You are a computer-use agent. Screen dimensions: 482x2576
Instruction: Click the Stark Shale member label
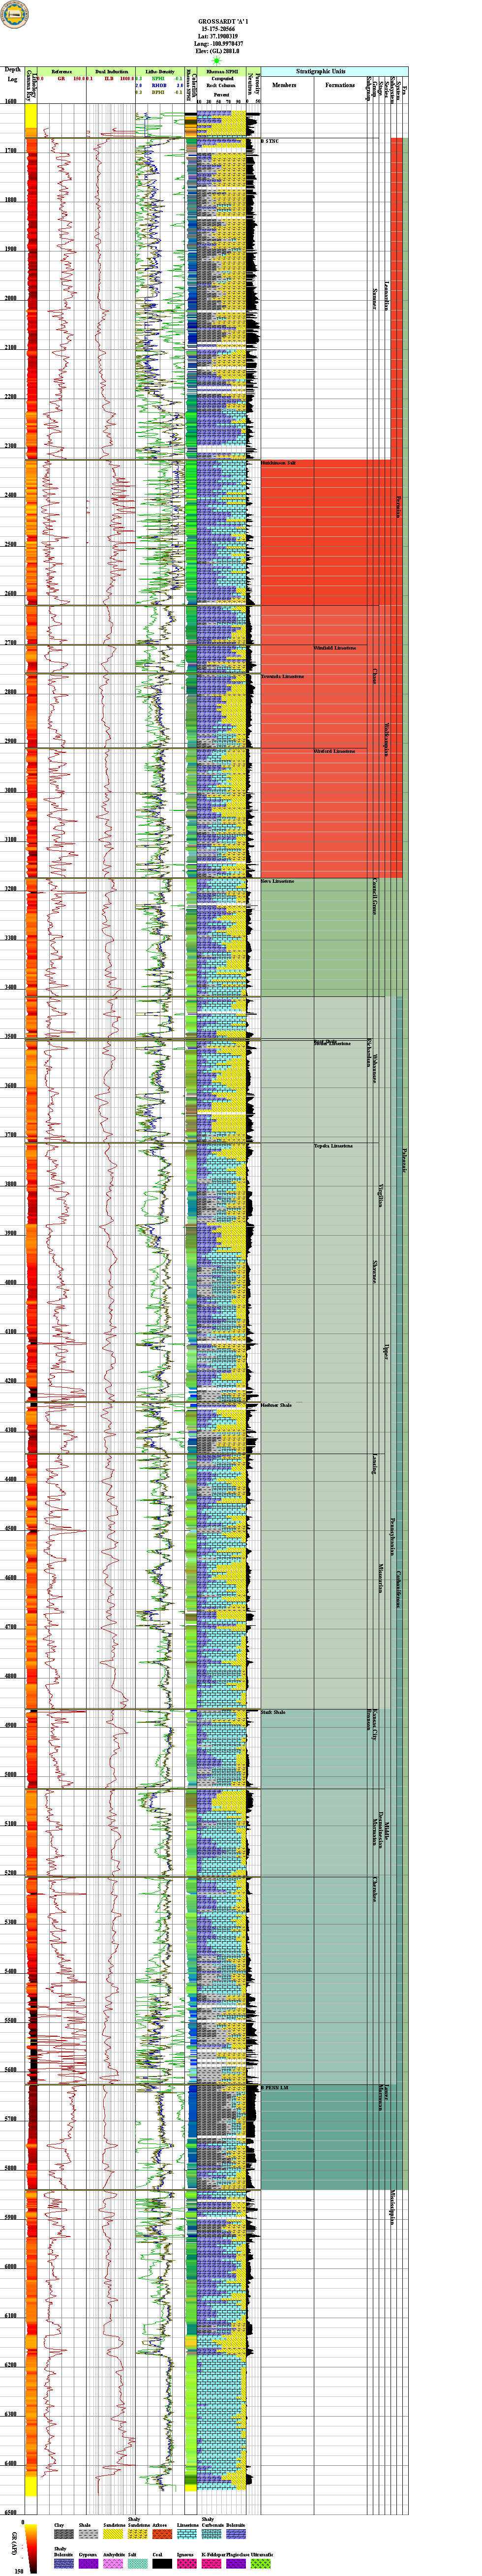point(273,1712)
